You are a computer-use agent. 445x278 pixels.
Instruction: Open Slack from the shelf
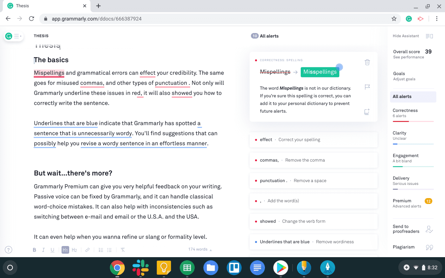tap(141, 268)
